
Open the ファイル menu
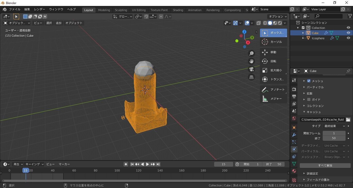14,9
